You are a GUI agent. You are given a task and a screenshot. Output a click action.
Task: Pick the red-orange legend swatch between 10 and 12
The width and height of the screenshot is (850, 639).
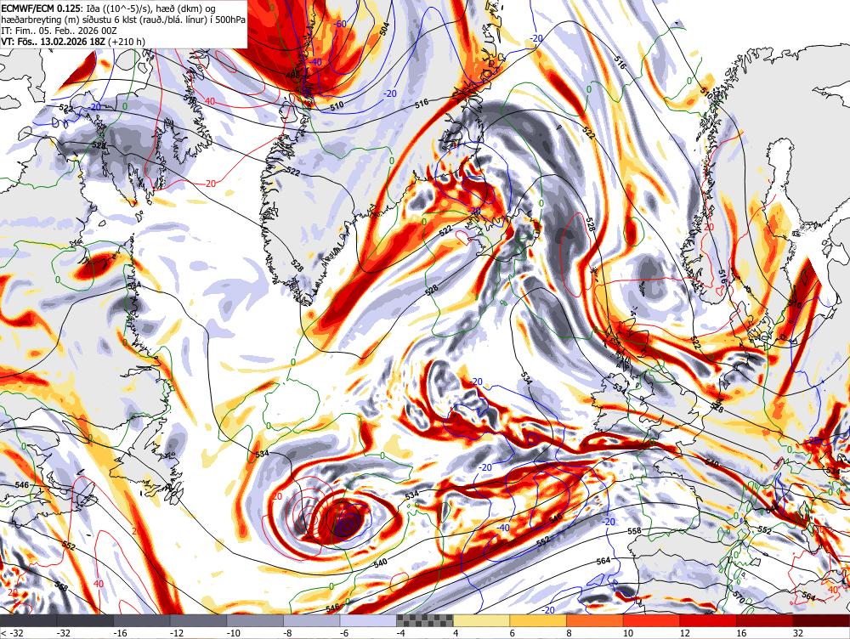[652, 620]
